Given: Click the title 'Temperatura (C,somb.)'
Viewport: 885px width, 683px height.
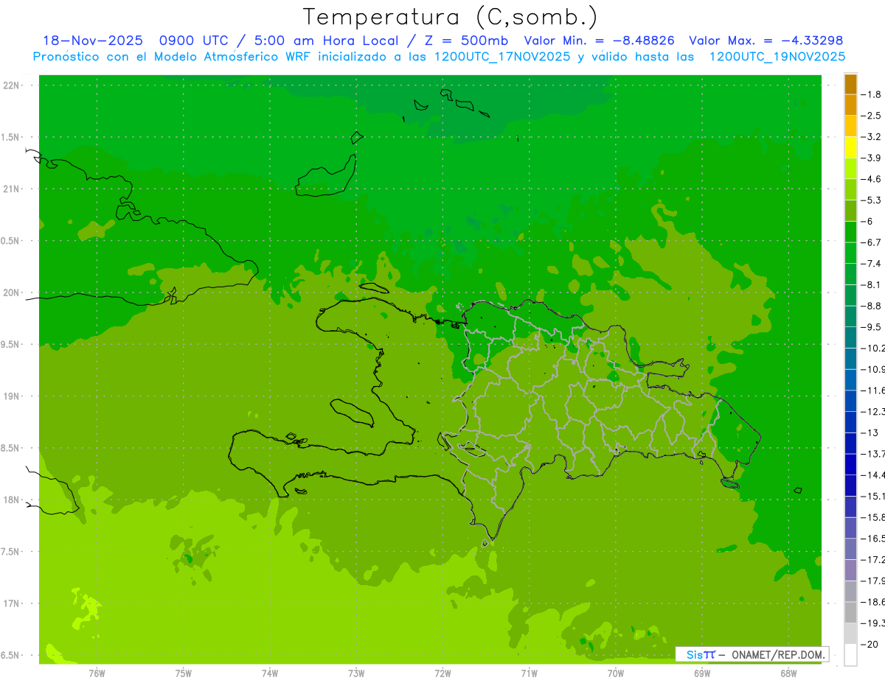Looking at the screenshot, I should (451, 16).
